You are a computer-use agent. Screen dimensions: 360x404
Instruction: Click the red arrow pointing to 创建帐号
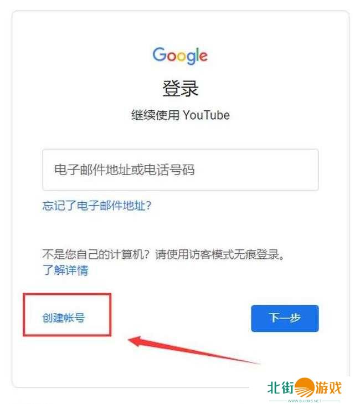coord(194,350)
